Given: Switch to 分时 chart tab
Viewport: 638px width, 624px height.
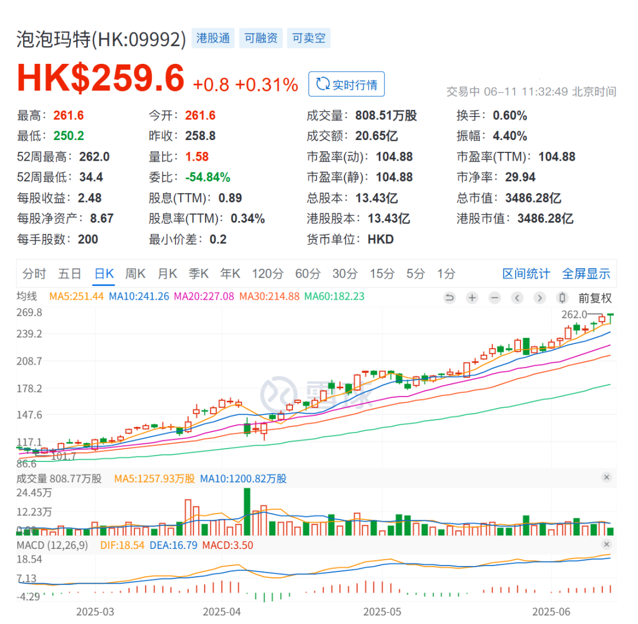Looking at the screenshot, I should click(x=34, y=274).
